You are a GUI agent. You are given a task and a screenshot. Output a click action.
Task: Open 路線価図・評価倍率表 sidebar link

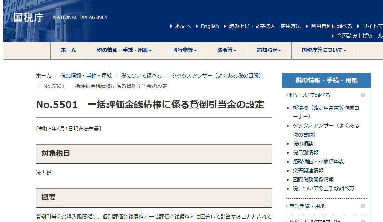(x=318, y=162)
